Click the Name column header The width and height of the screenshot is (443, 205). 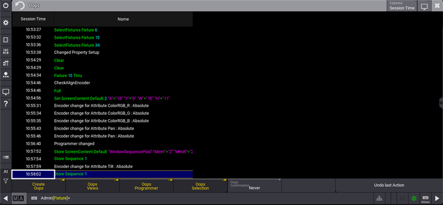123,19
